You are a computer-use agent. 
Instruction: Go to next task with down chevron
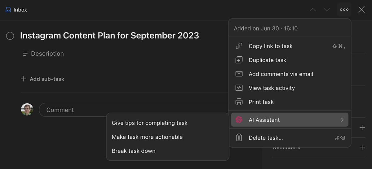tap(327, 10)
